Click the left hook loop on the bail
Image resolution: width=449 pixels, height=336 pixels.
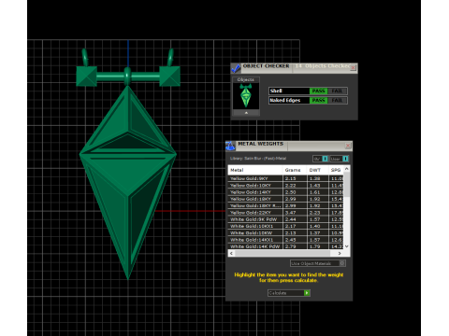(85, 57)
